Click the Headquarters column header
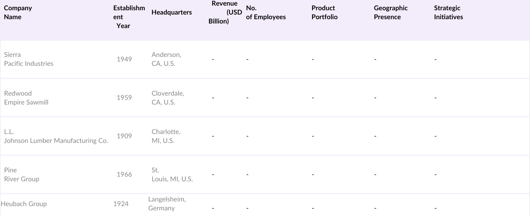The height and width of the screenshot is (216, 530). click(x=172, y=13)
